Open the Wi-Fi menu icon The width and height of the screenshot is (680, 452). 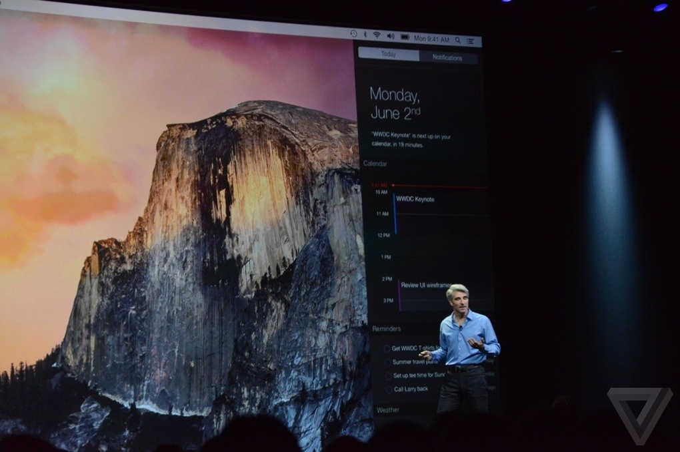coord(377,35)
